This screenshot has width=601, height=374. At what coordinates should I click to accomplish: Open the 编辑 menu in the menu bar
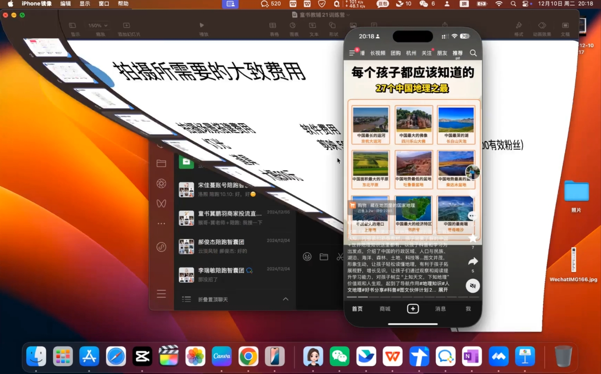(x=65, y=4)
